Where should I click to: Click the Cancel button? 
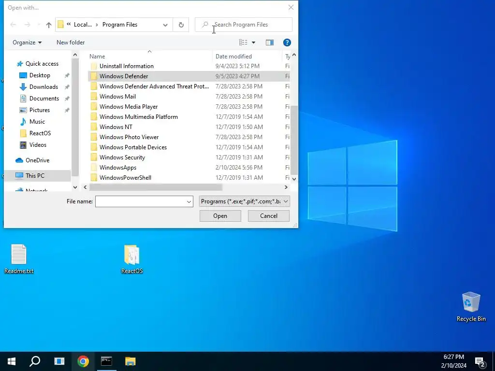click(x=269, y=216)
